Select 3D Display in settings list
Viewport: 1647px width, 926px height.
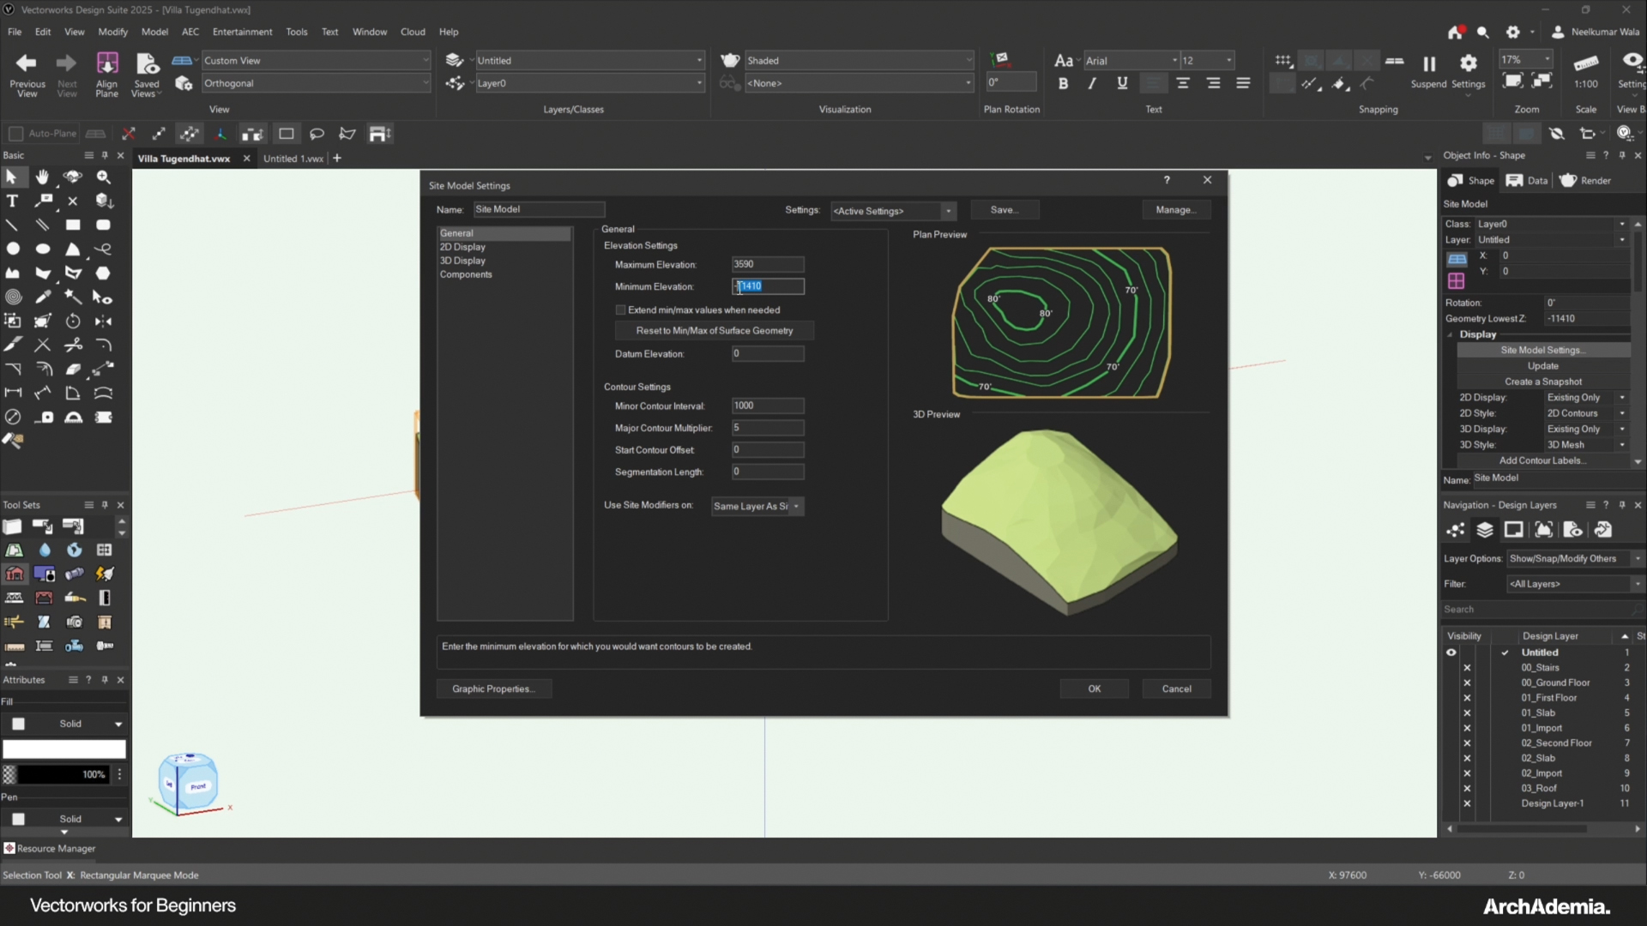pyautogui.click(x=462, y=261)
